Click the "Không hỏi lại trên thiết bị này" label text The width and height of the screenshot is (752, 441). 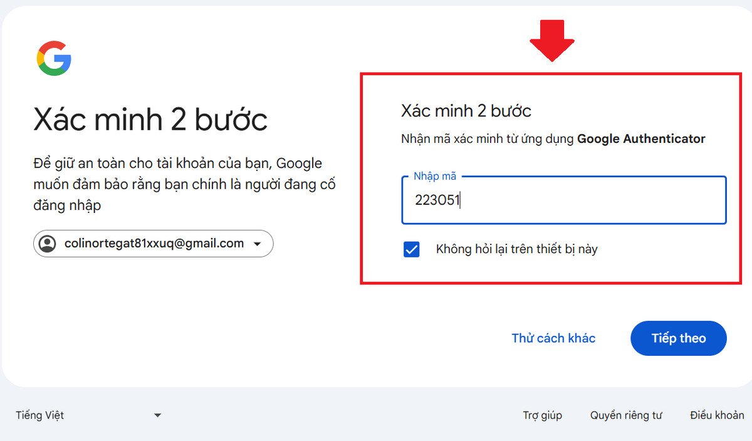pyautogui.click(x=516, y=249)
